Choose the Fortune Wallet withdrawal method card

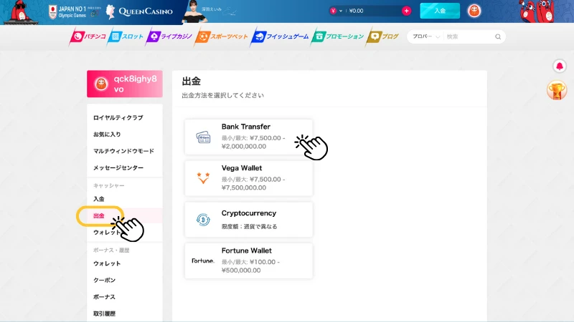pyautogui.click(x=248, y=260)
